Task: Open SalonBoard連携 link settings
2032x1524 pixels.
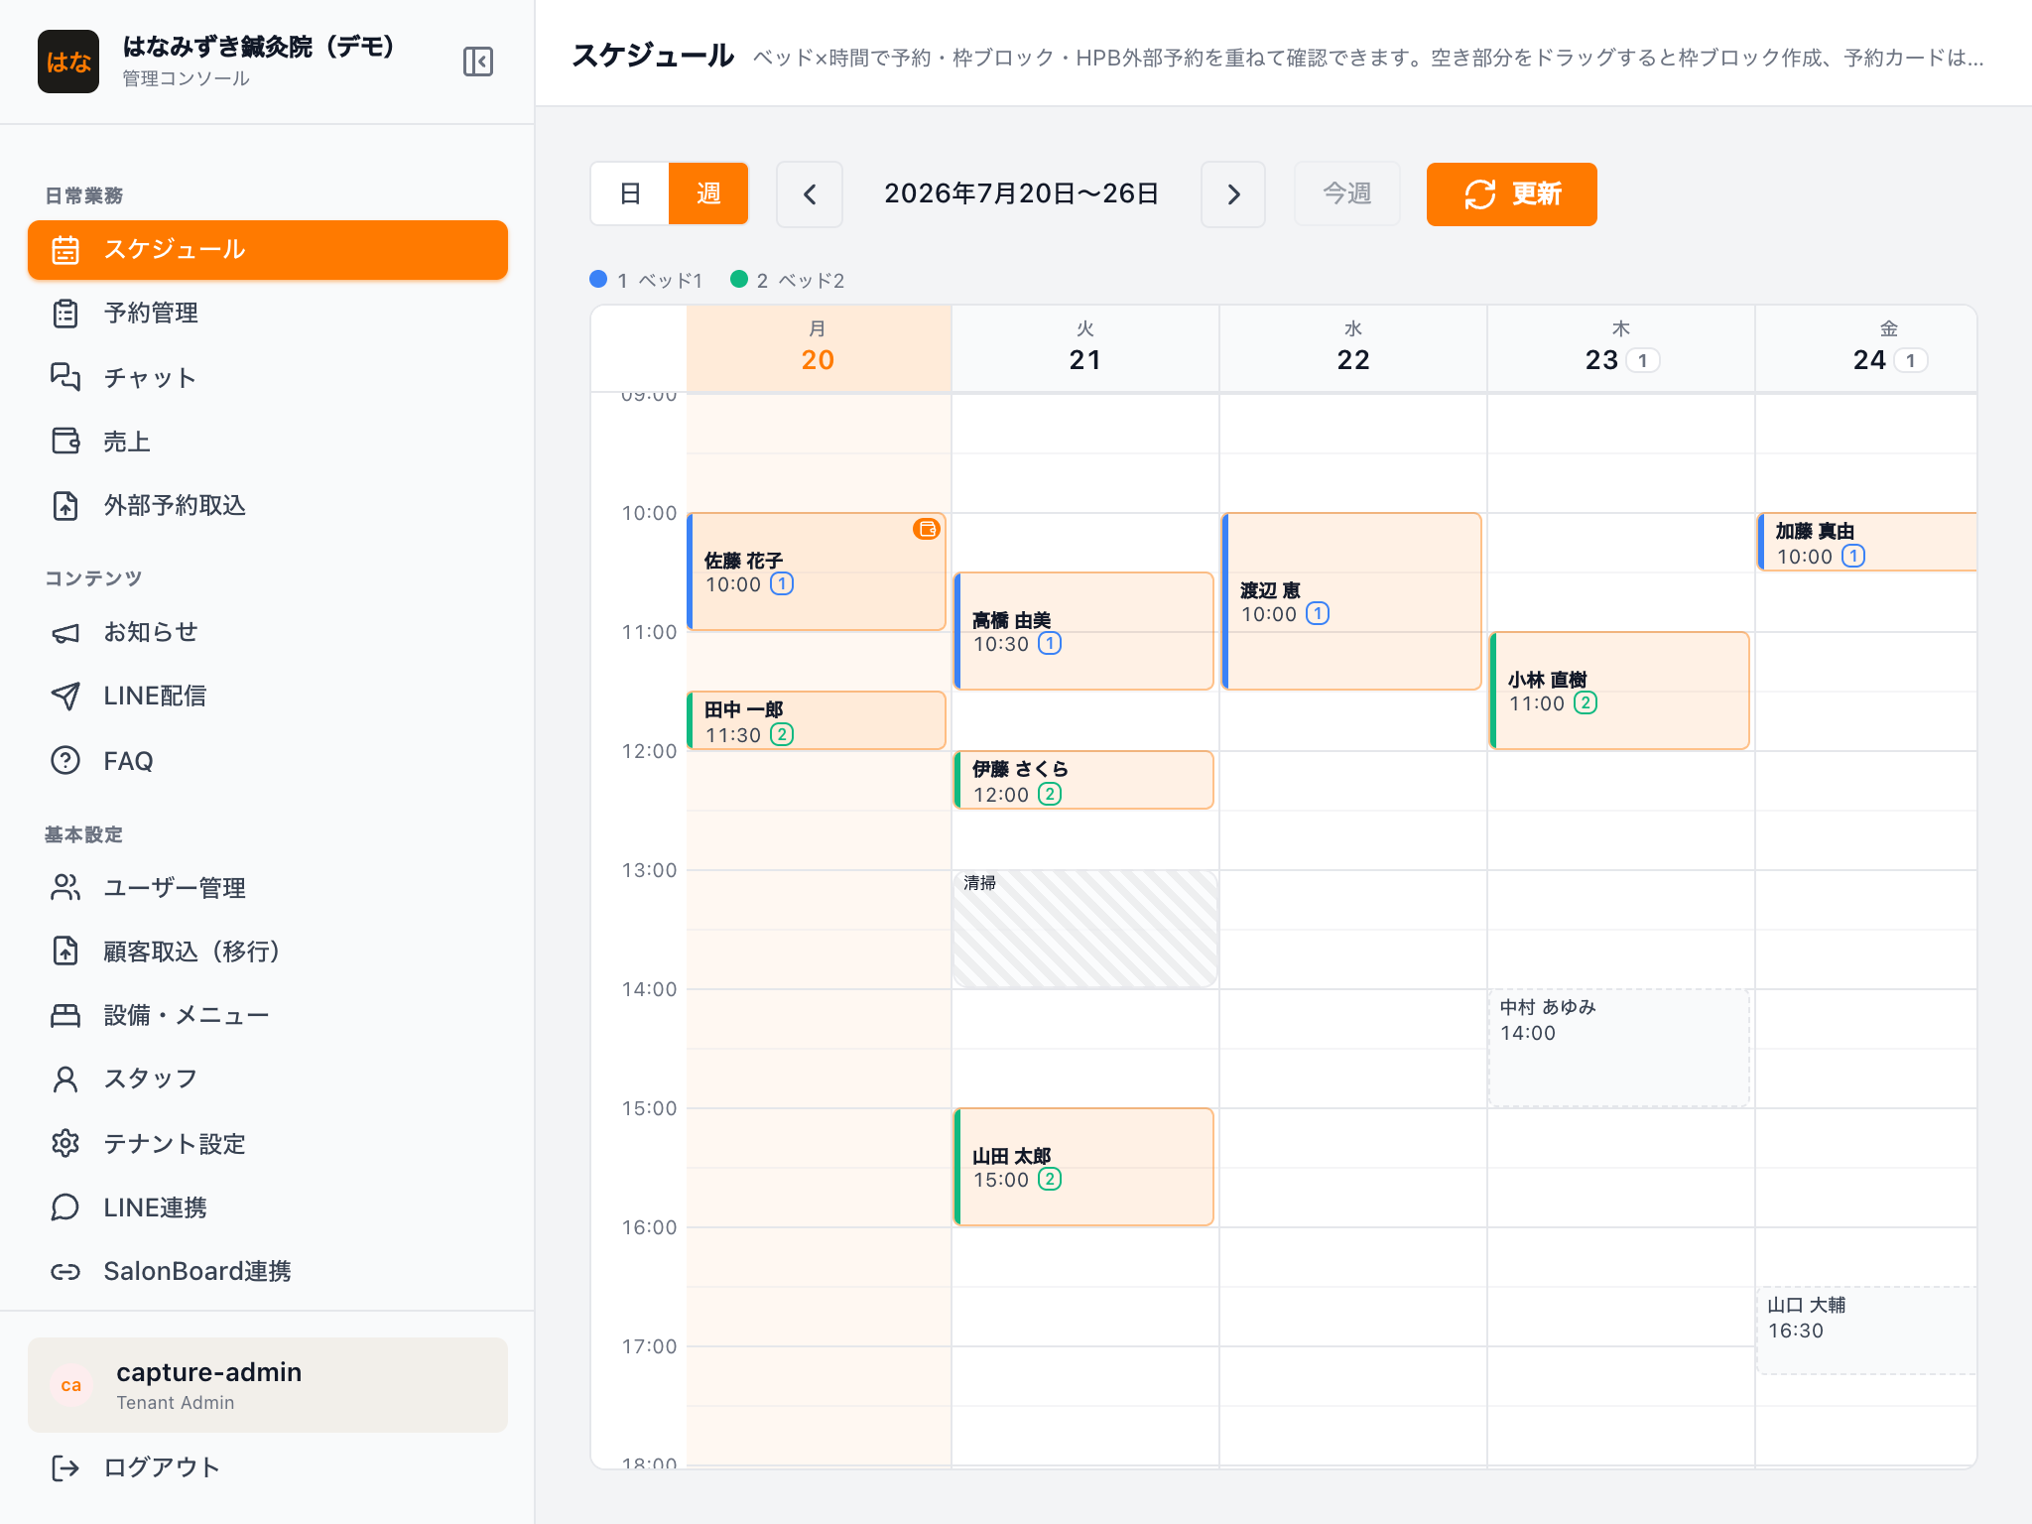Action: tap(268, 1271)
